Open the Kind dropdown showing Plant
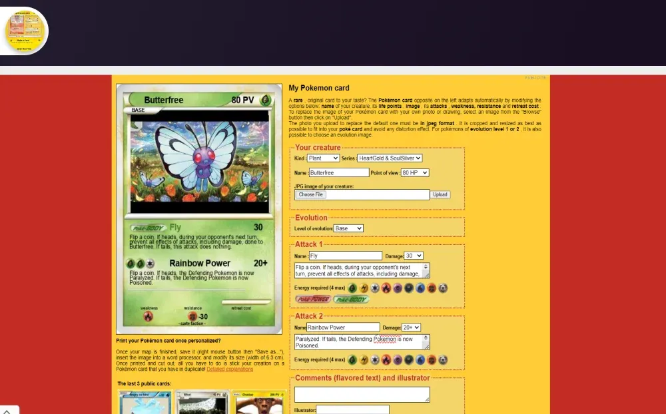The width and height of the screenshot is (666, 414). (x=323, y=158)
